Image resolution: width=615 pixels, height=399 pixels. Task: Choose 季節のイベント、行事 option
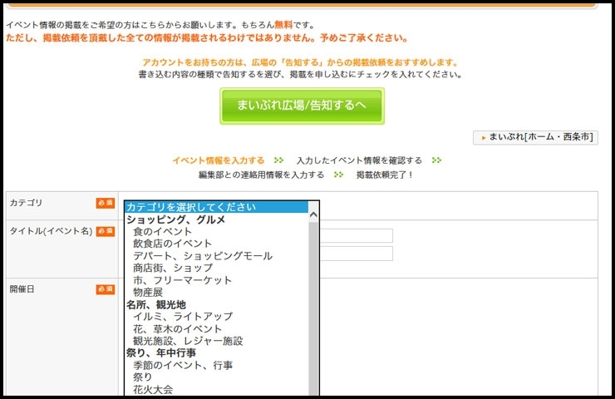183,365
